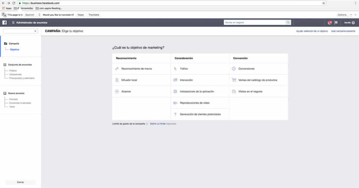The image size is (359, 188).
Task: Dismiss the translation bar with the X
Action: pyautogui.click(x=355, y=15)
